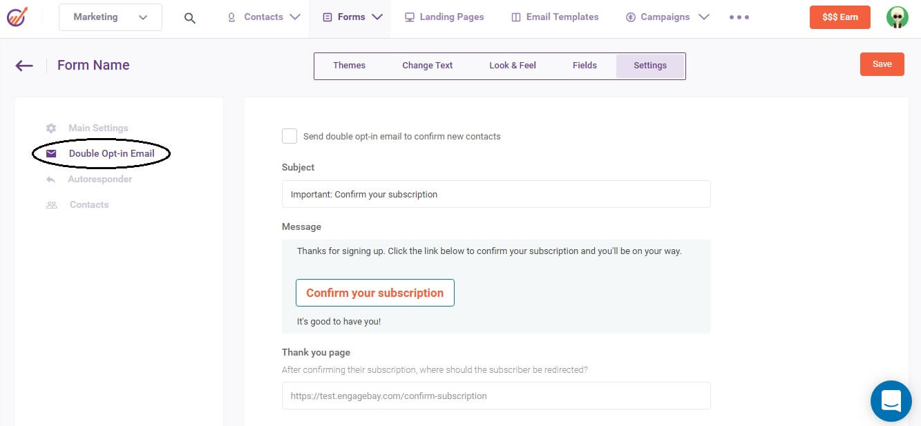Open search with the magnifier icon
The height and width of the screenshot is (426, 921).
[190, 18]
